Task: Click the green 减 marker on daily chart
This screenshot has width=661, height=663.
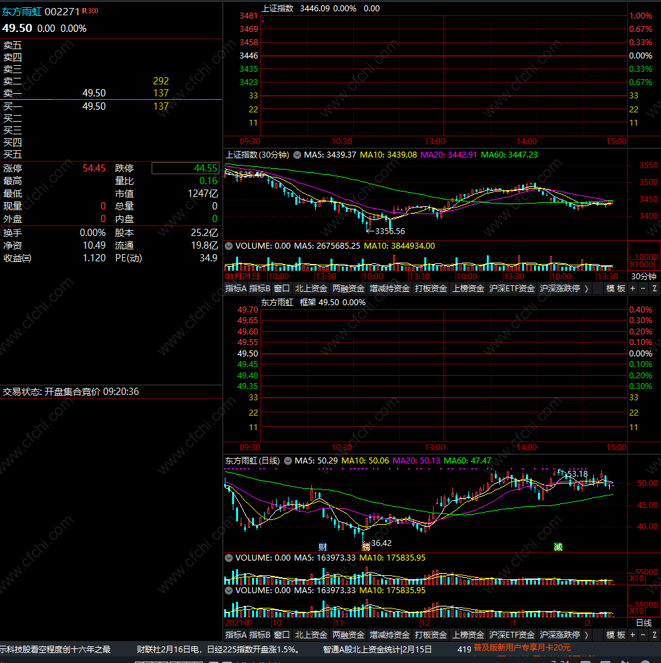Action: 558,547
